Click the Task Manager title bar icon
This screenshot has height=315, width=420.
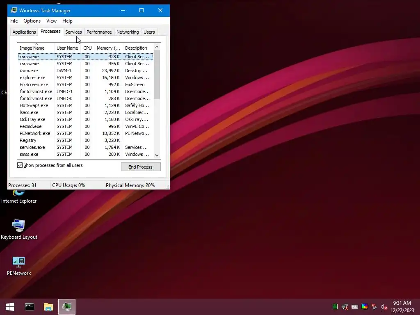[x=14, y=10]
